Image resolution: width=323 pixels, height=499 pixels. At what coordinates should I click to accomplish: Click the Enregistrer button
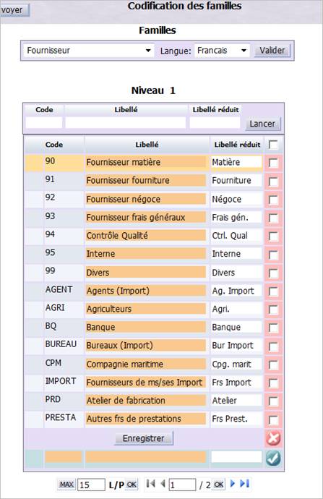point(144,438)
